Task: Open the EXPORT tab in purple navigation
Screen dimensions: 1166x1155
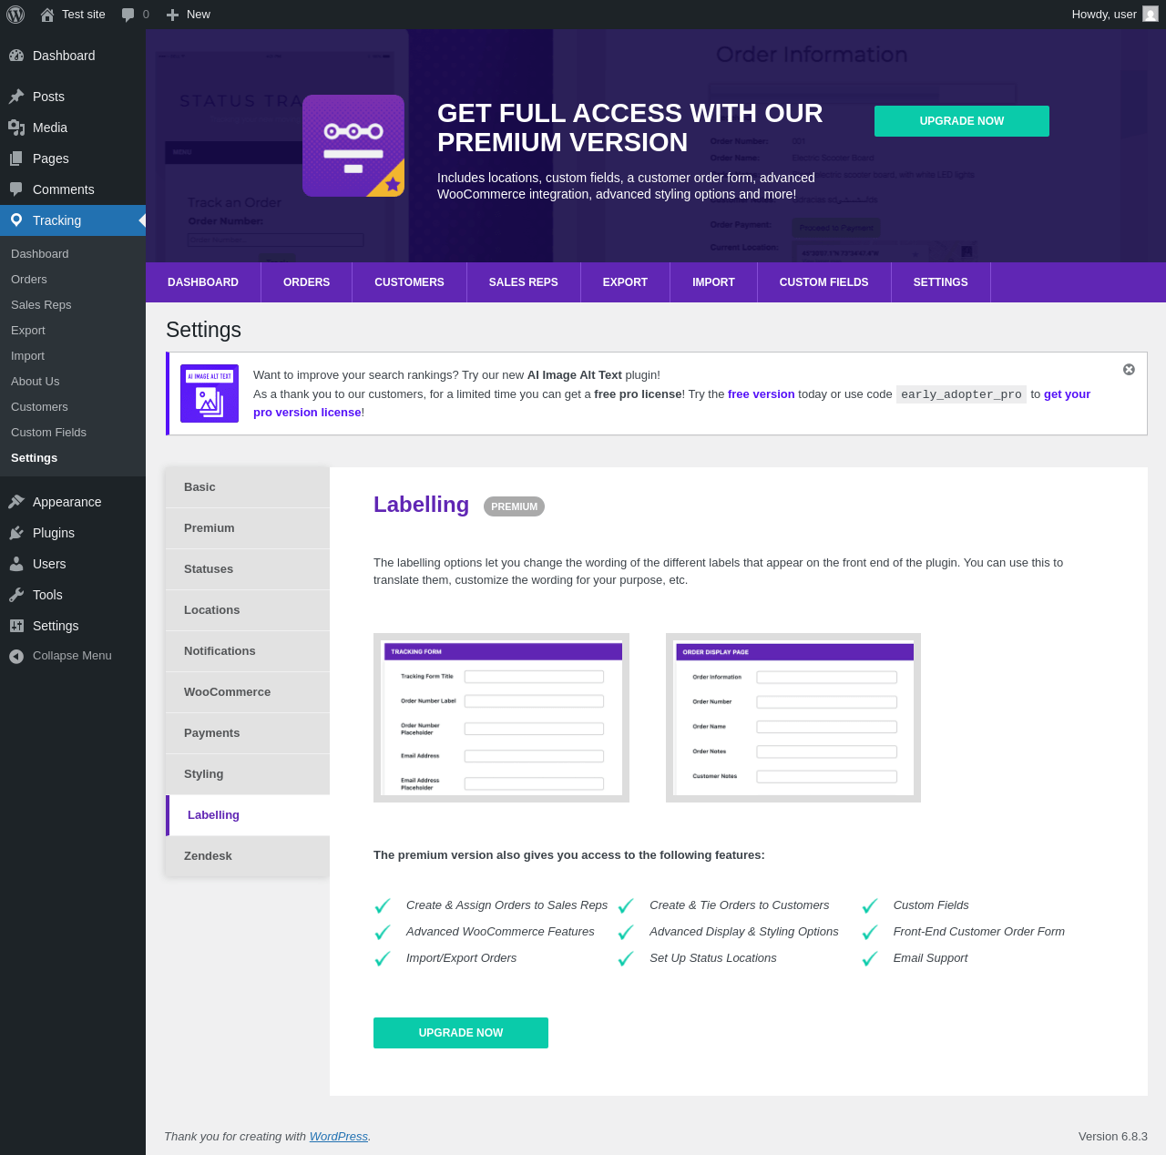Action: (x=625, y=282)
